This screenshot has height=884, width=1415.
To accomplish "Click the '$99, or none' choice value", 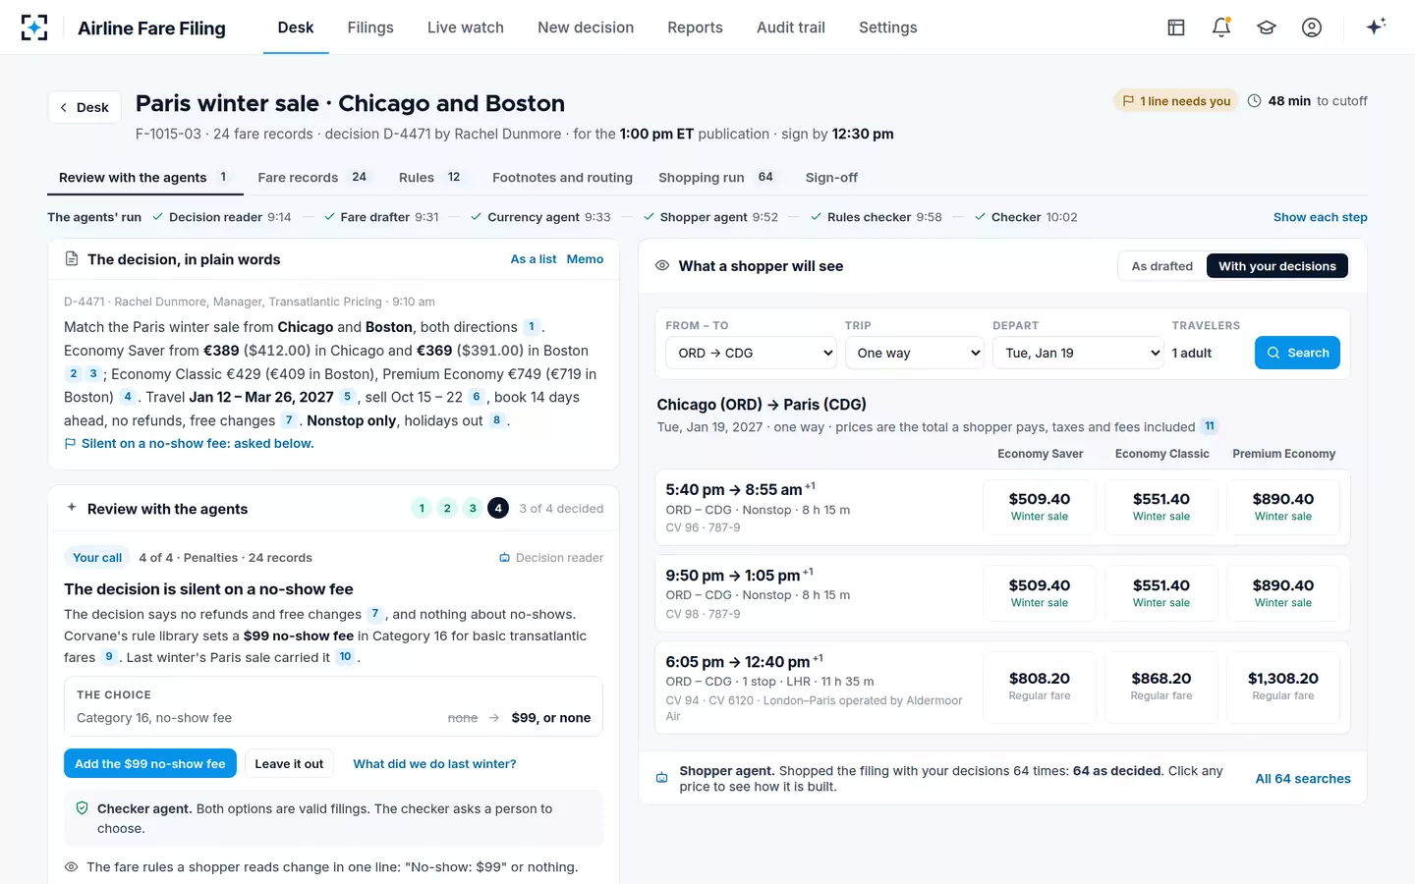I will click(551, 718).
